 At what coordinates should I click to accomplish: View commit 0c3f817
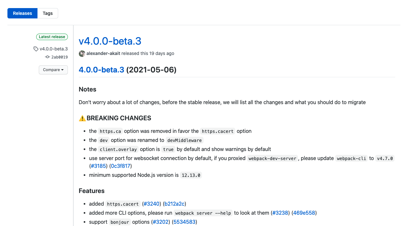tap(121, 166)
